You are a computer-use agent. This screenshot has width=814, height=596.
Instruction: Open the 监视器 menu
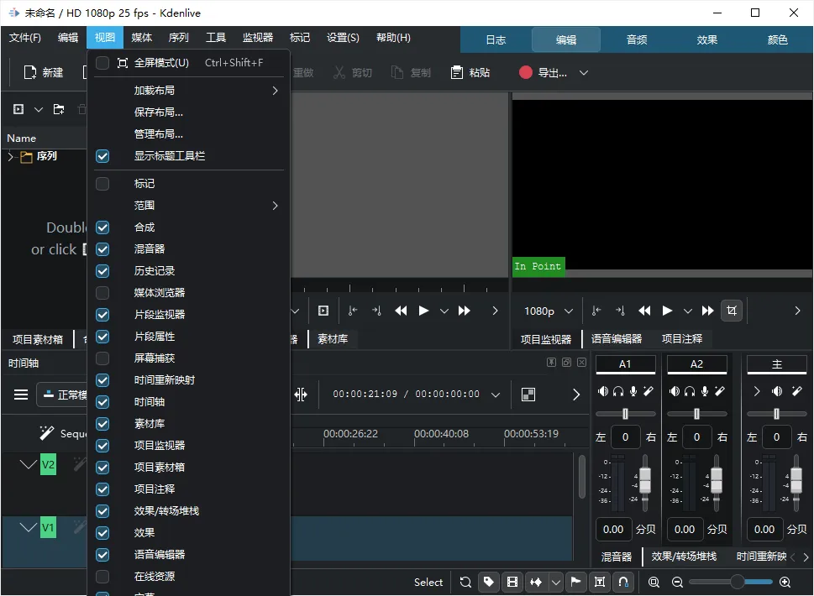(x=258, y=37)
